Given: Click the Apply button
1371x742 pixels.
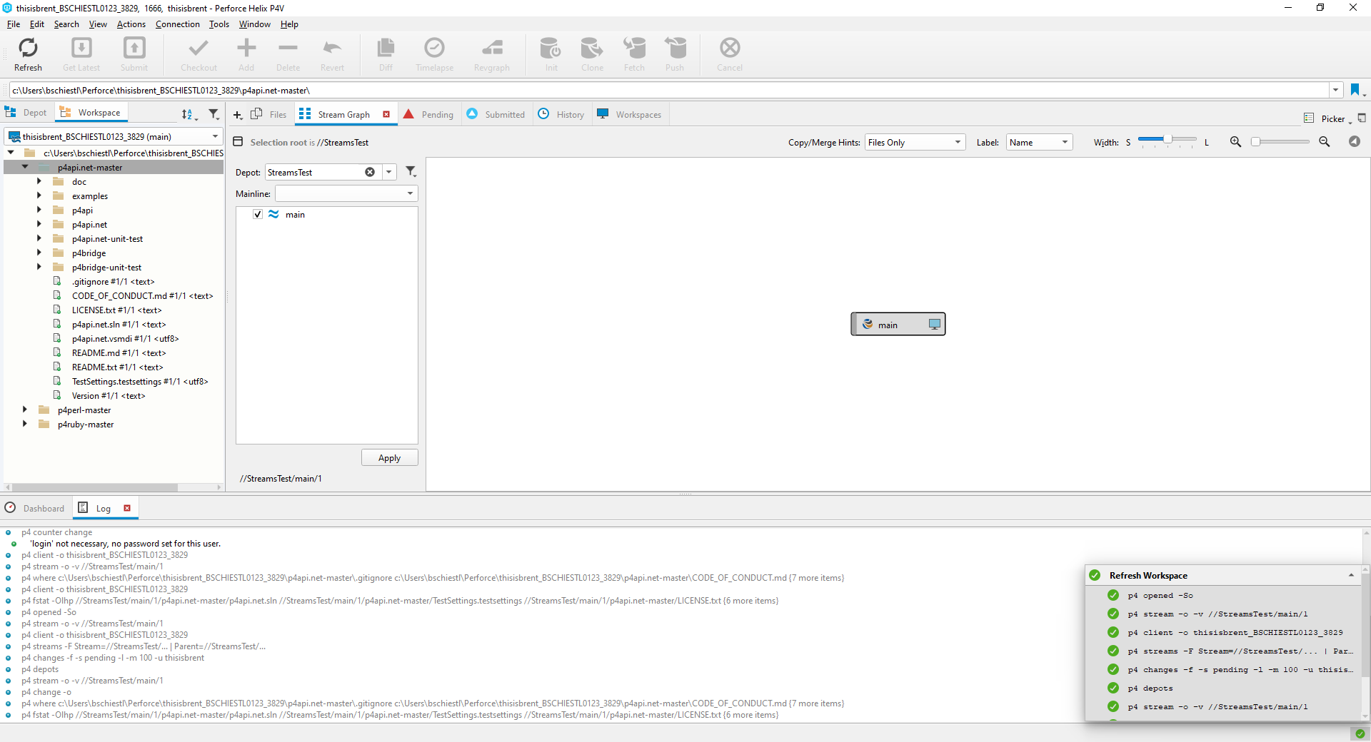Looking at the screenshot, I should pyautogui.click(x=389, y=458).
